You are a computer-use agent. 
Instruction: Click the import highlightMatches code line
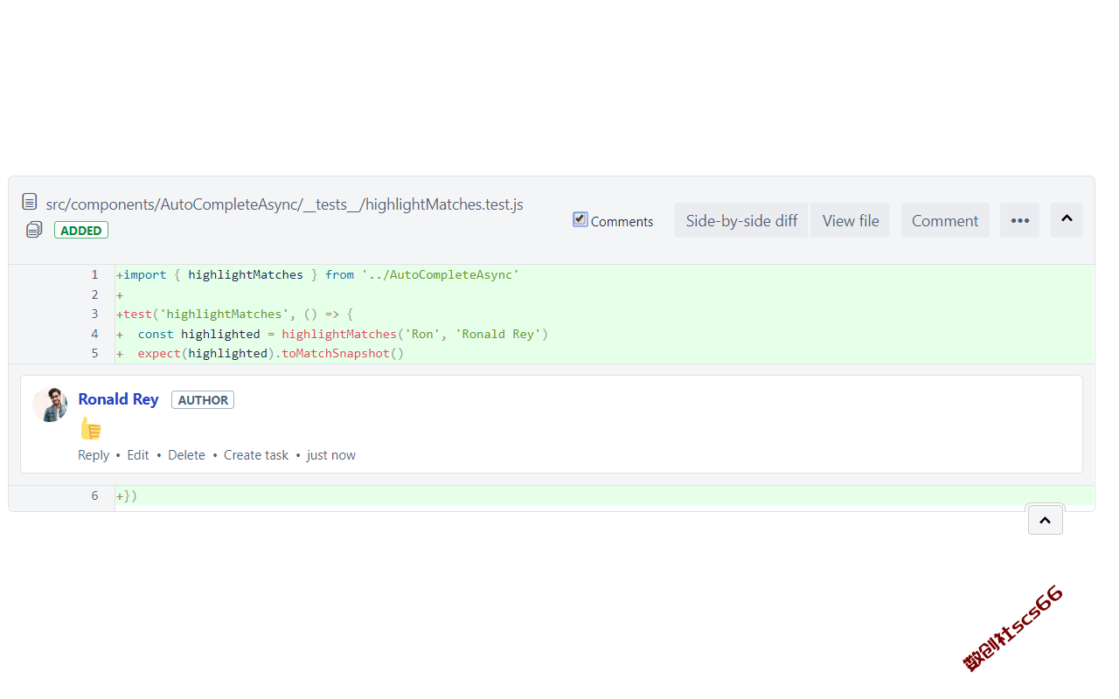pyautogui.click(x=605, y=274)
